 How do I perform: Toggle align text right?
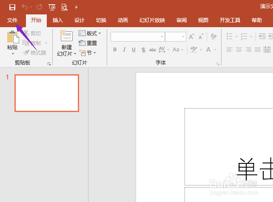pos(248,50)
